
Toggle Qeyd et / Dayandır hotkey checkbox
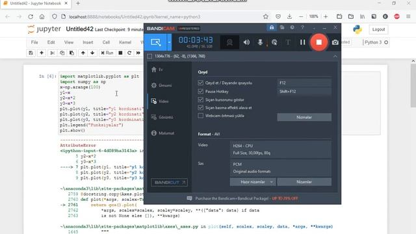(x=201, y=83)
